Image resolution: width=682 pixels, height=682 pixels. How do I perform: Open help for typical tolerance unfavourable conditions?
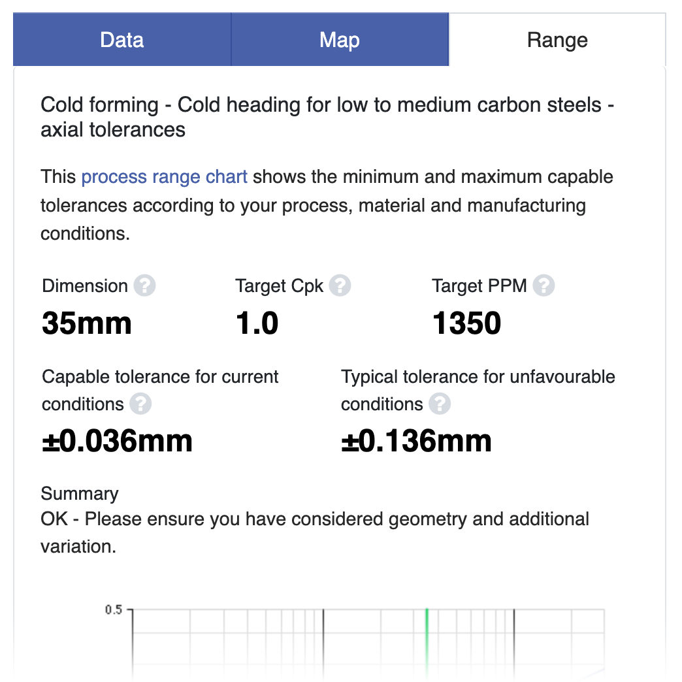point(440,404)
